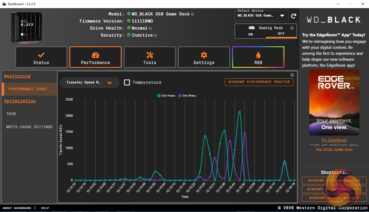Toggle Disk Reads legend series

point(166,96)
